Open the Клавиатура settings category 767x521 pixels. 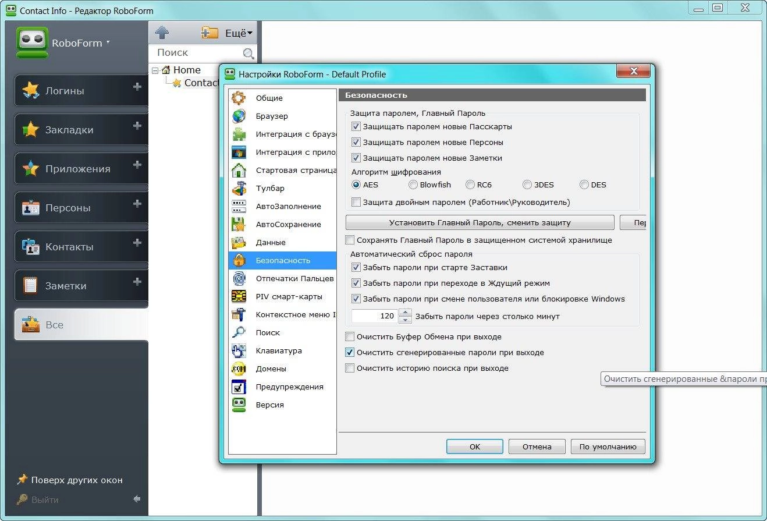pos(282,350)
